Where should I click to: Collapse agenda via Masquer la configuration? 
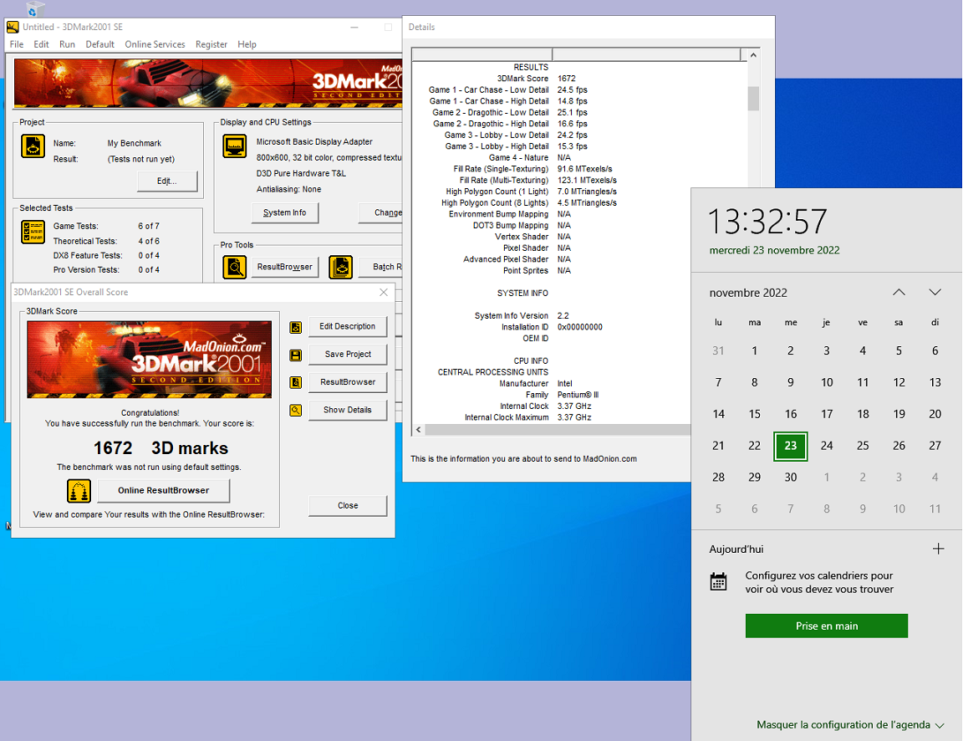[850, 725]
